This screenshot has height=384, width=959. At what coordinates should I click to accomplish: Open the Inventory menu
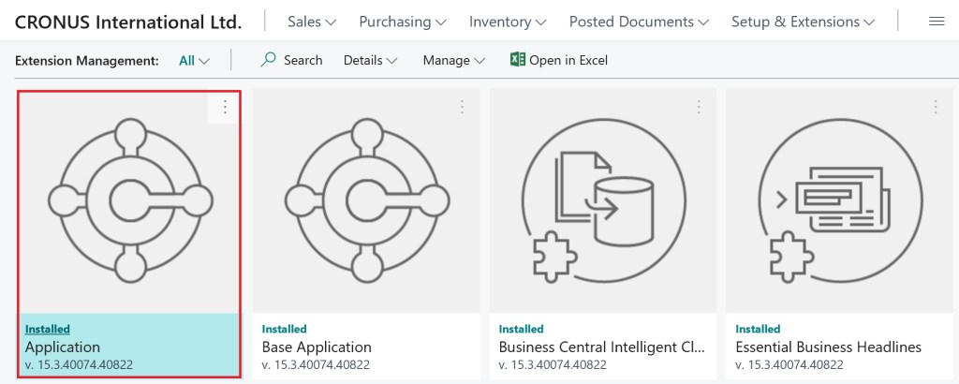(x=508, y=22)
